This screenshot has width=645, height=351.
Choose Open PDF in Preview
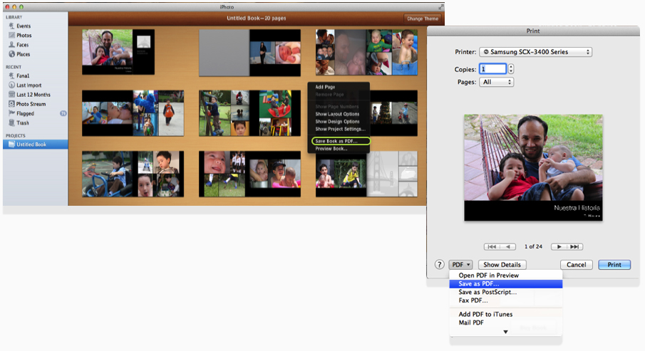pos(488,275)
